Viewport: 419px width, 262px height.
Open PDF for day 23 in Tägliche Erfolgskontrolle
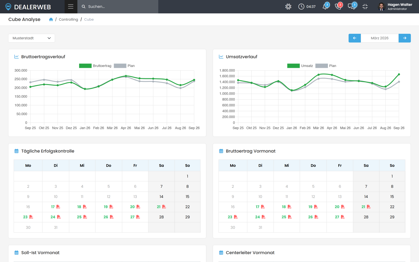pos(31,217)
